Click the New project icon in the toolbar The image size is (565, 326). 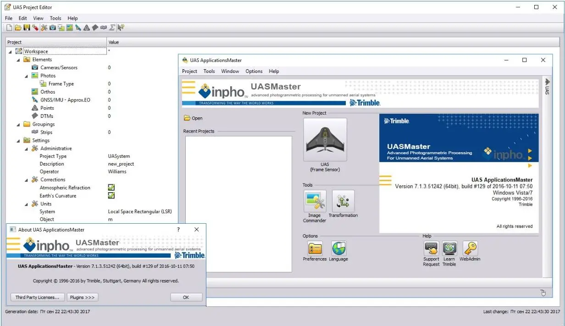pyautogui.click(x=9, y=28)
